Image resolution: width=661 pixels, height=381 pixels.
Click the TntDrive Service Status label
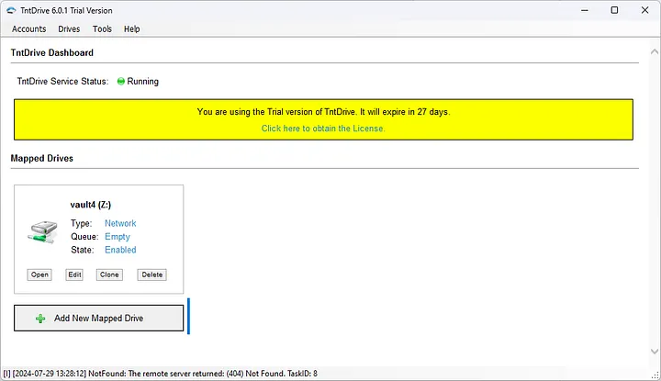[x=62, y=82]
